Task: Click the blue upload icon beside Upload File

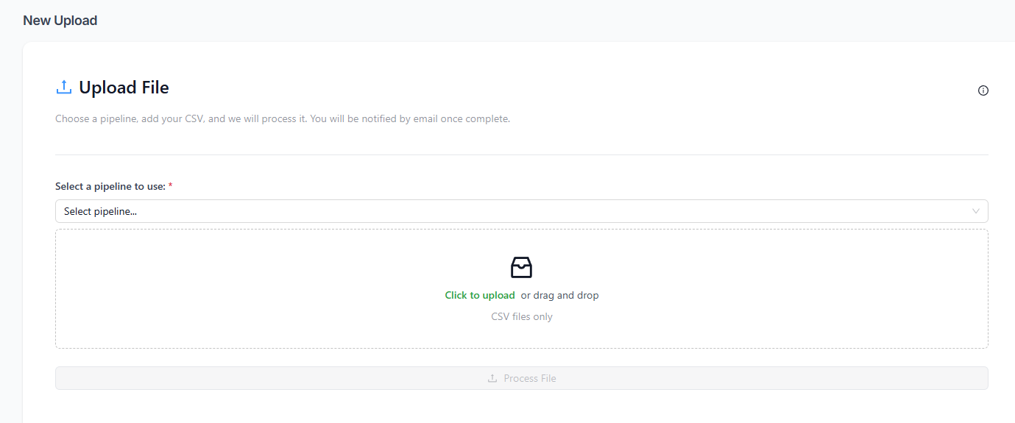Action: [x=64, y=88]
